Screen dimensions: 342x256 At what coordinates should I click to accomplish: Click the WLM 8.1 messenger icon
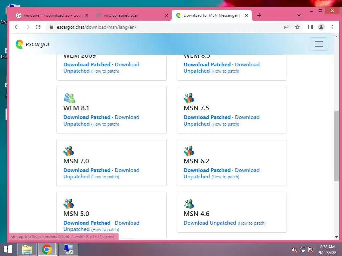(69, 98)
